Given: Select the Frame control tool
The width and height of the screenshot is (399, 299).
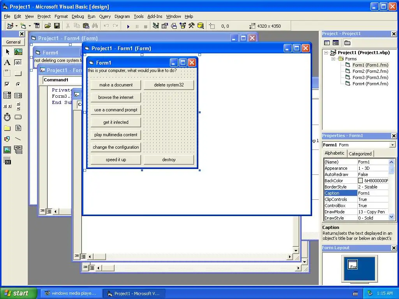Looking at the screenshot, I should 7,74.
